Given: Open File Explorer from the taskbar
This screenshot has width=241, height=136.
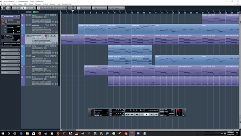Looking at the screenshot, I should [x=27, y=134].
